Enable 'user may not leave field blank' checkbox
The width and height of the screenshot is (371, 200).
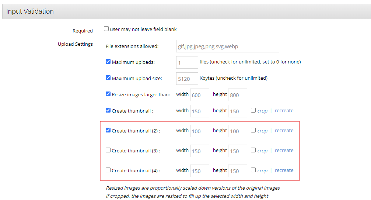coord(106,29)
